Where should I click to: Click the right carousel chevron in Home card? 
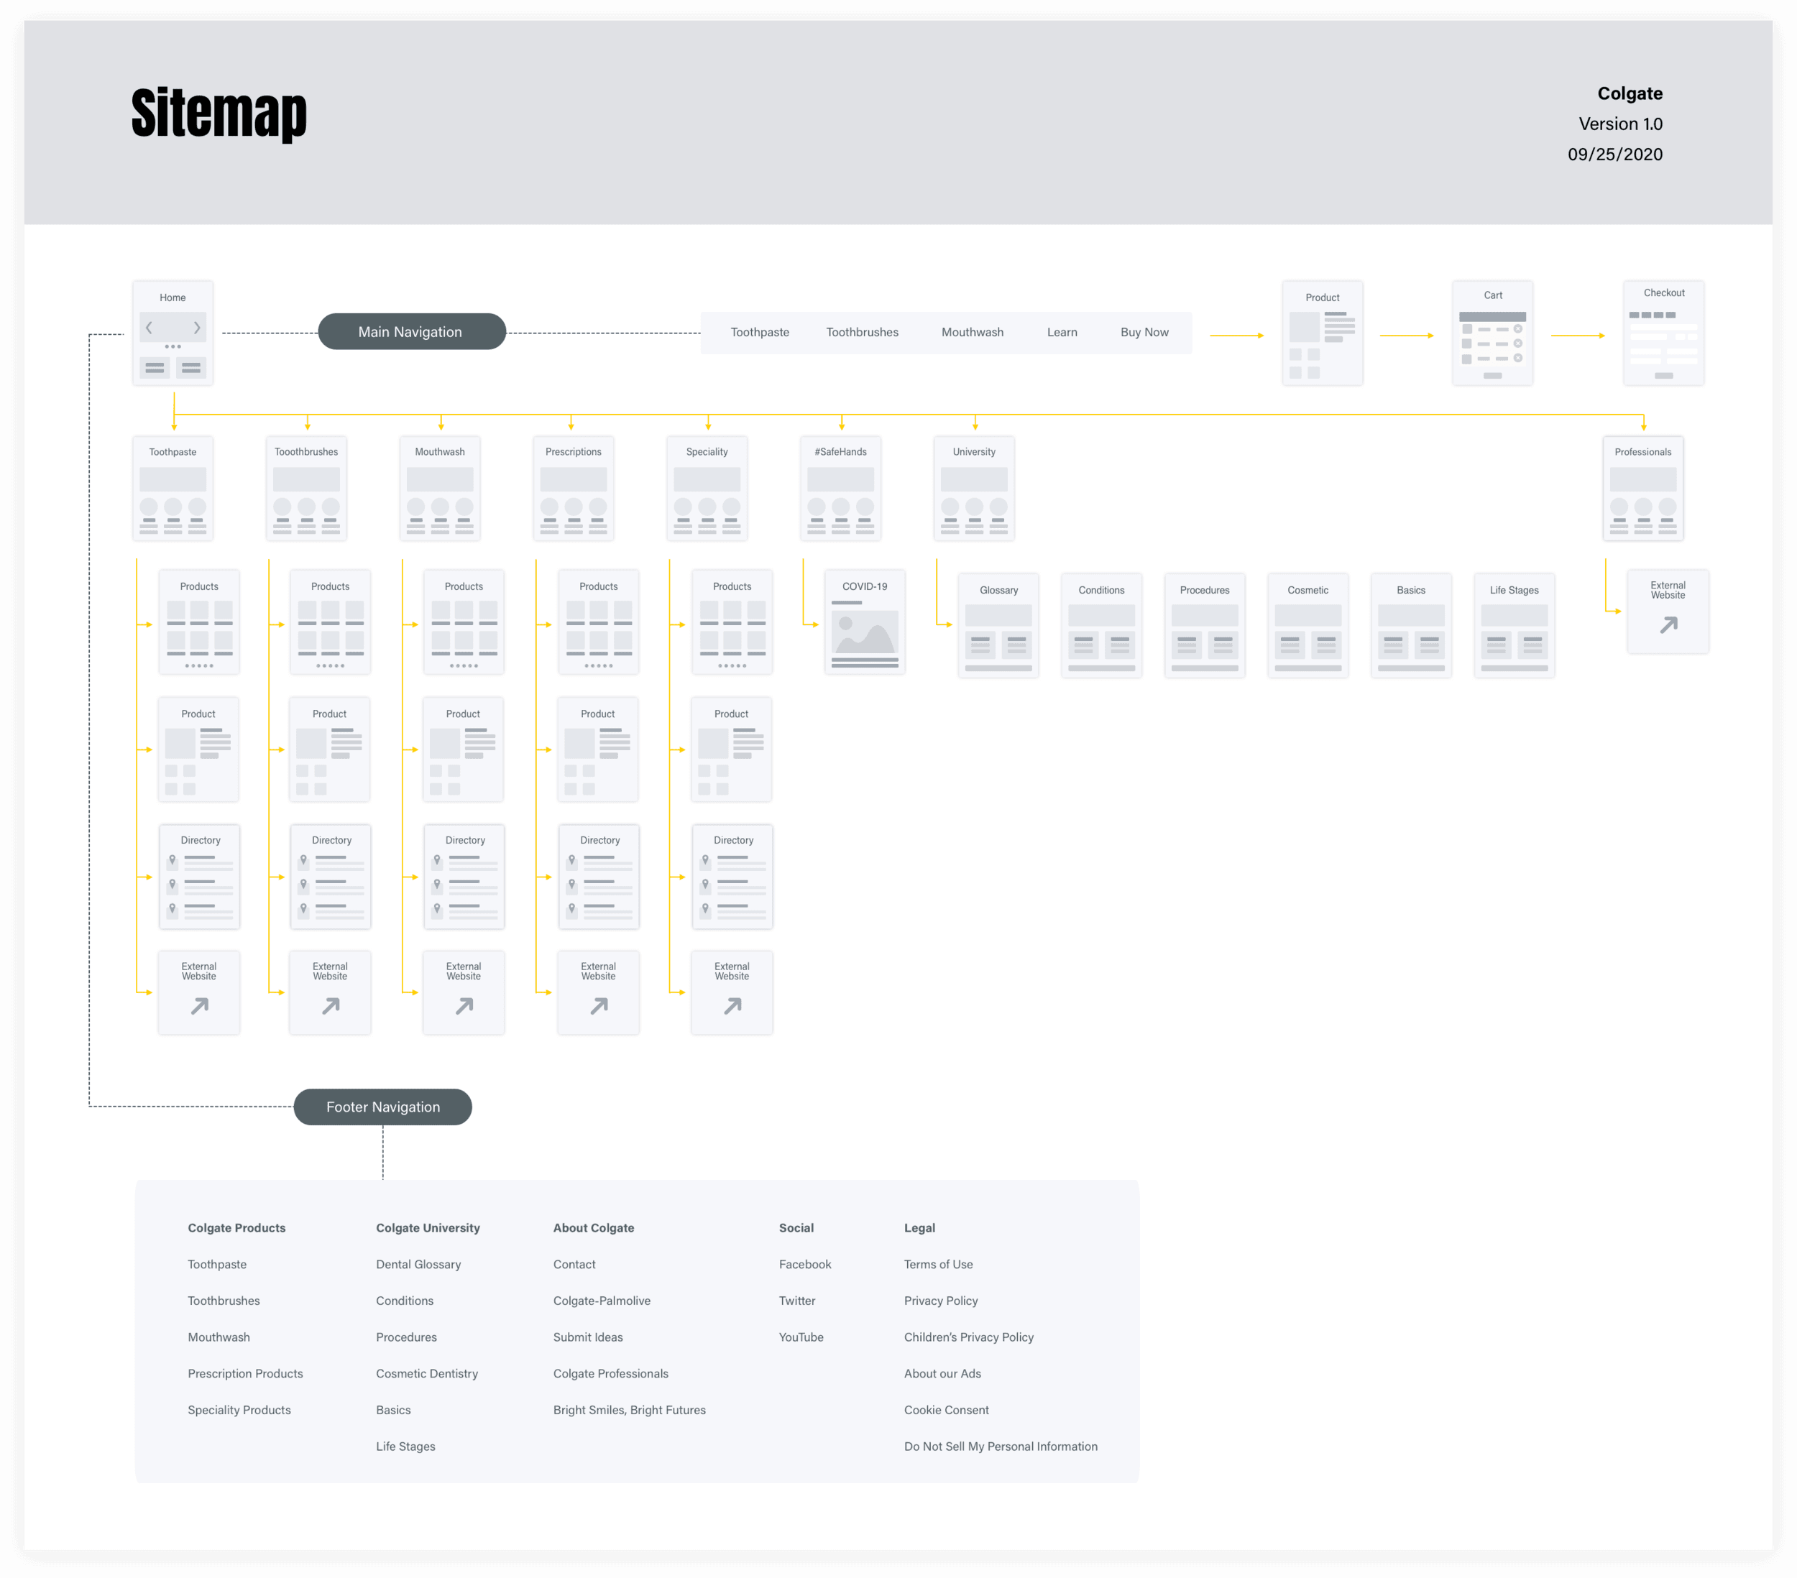[x=197, y=328]
